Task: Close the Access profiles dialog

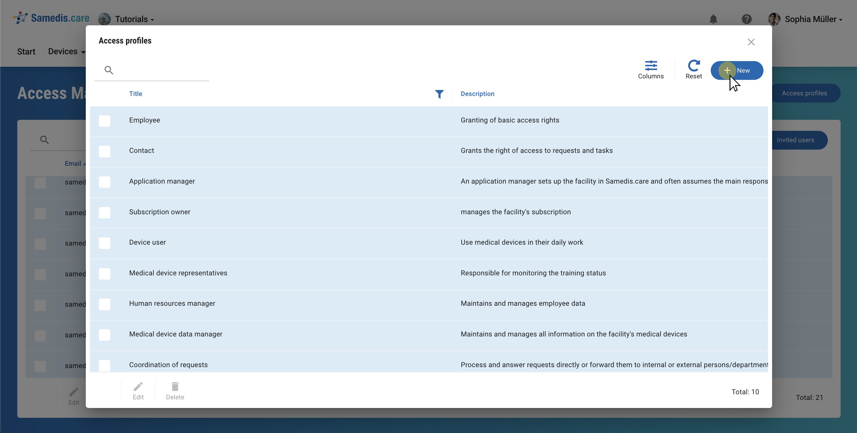Action: tap(751, 42)
